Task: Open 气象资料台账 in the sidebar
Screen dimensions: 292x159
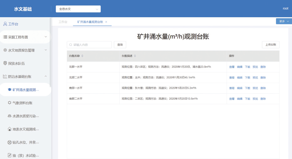Action: 23,103
